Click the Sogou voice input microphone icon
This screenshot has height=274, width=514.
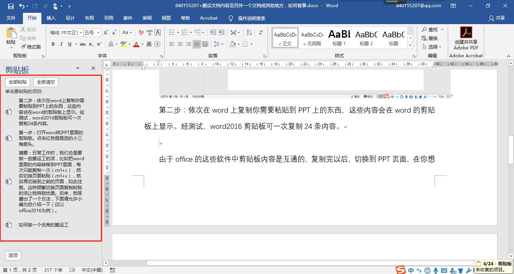click(x=436, y=270)
